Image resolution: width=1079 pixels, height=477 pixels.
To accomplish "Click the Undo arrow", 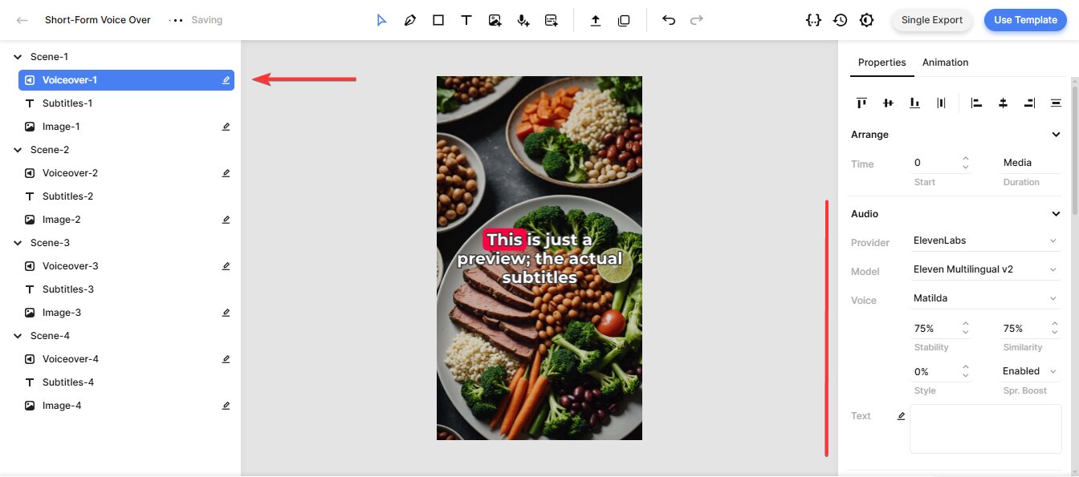I will click(x=669, y=21).
